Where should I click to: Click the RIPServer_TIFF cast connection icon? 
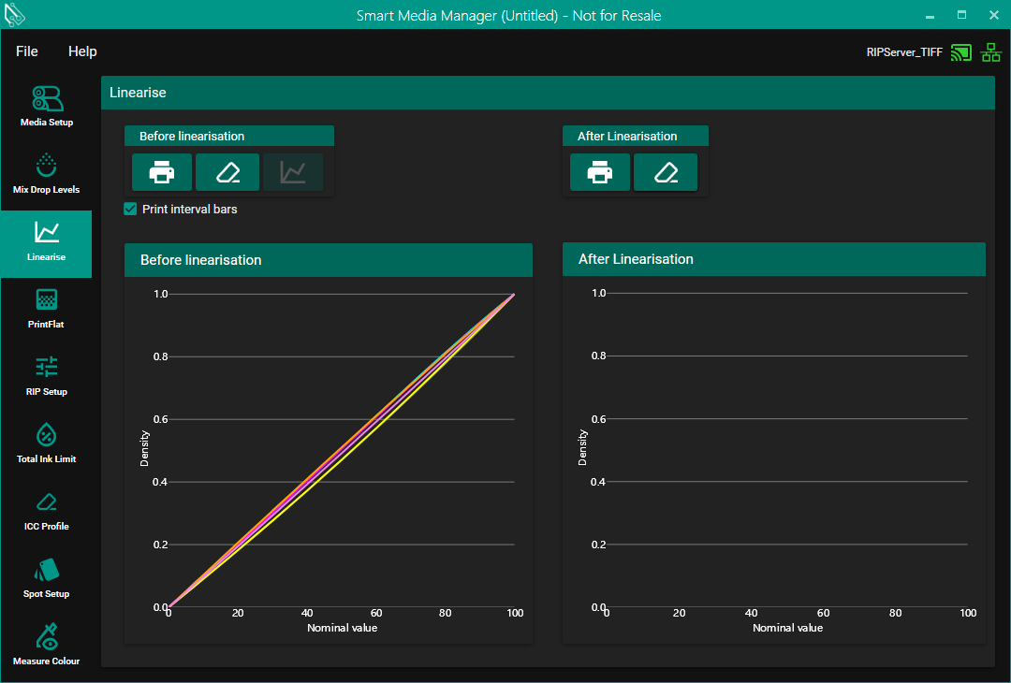point(960,52)
